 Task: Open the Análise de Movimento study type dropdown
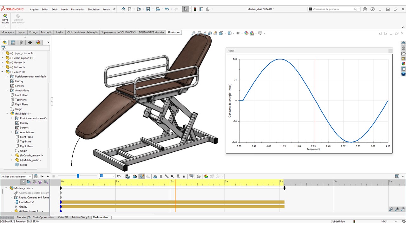coord(16,176)
